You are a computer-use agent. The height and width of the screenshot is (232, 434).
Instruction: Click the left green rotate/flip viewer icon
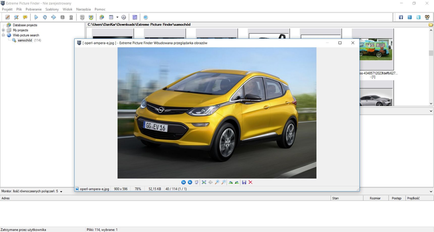click(231, 182)
